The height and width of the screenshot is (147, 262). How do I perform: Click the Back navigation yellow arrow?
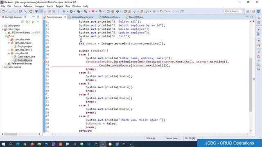pos(166,11)
